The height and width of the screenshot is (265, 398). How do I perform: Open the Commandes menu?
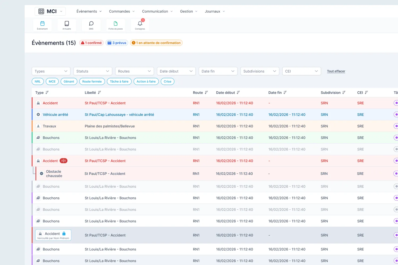122,11
